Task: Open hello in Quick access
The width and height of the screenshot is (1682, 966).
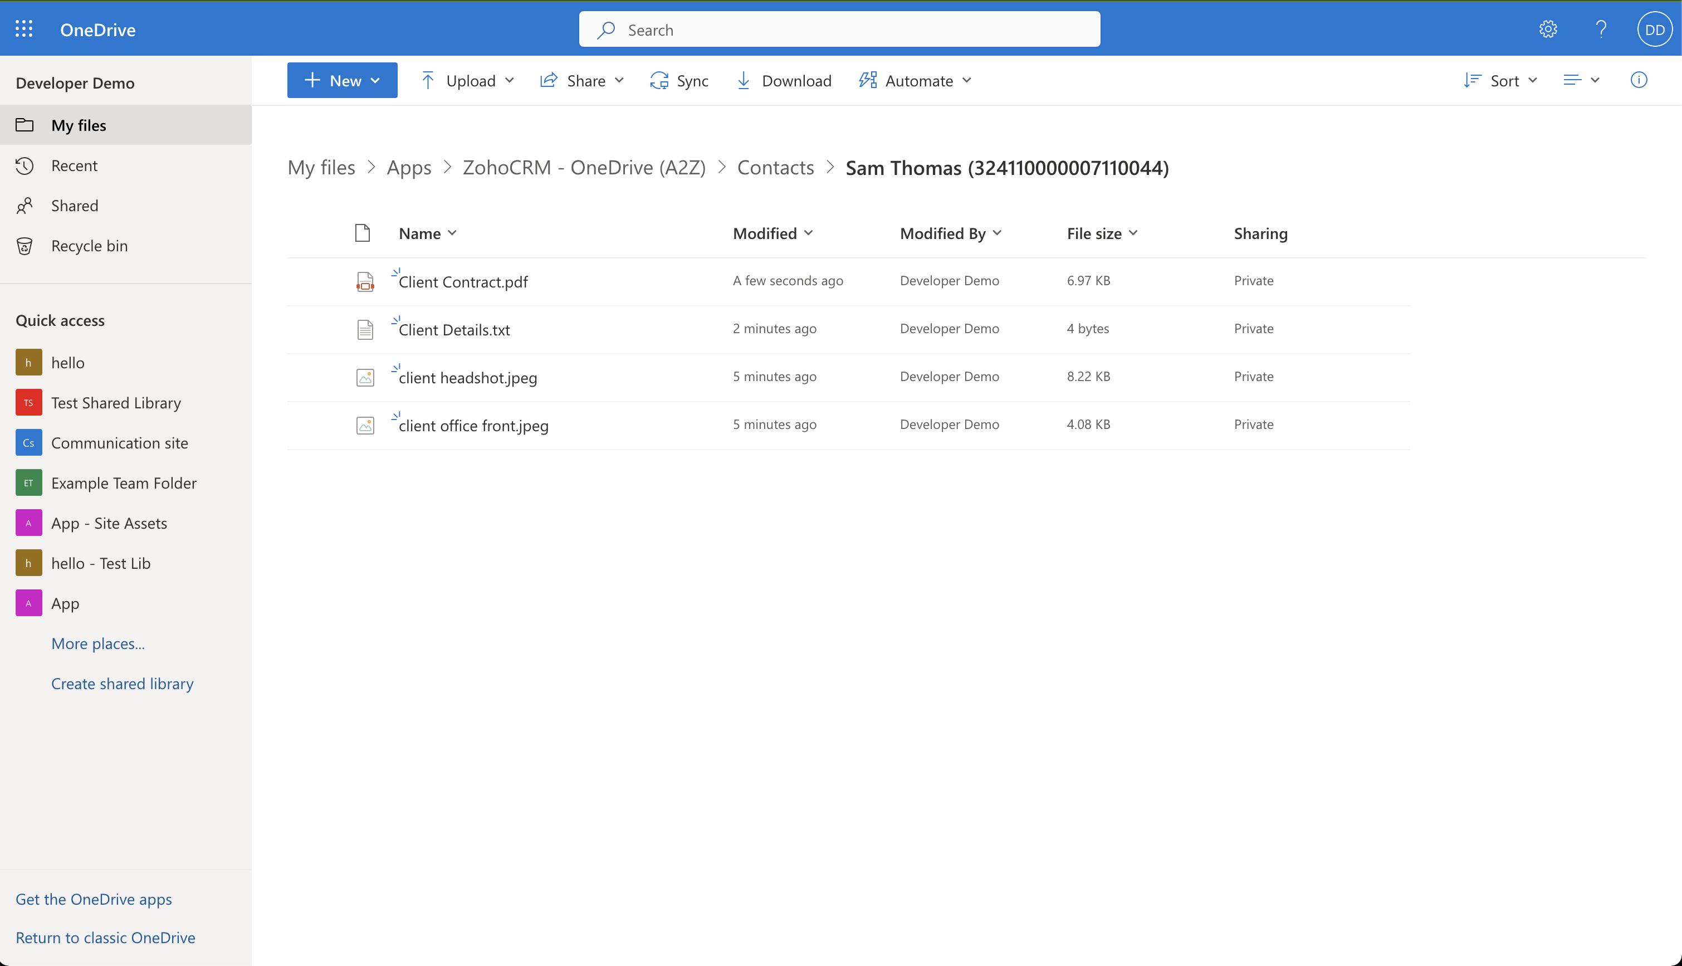Action: (x=67, y=362)
